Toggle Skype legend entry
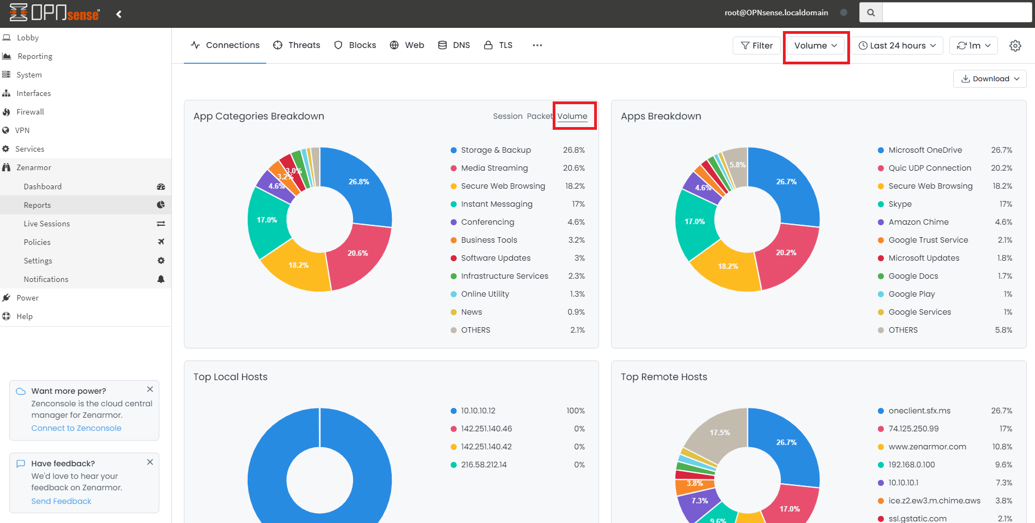Viewport: 1035px width, 523px height. (x=945, y=204)
